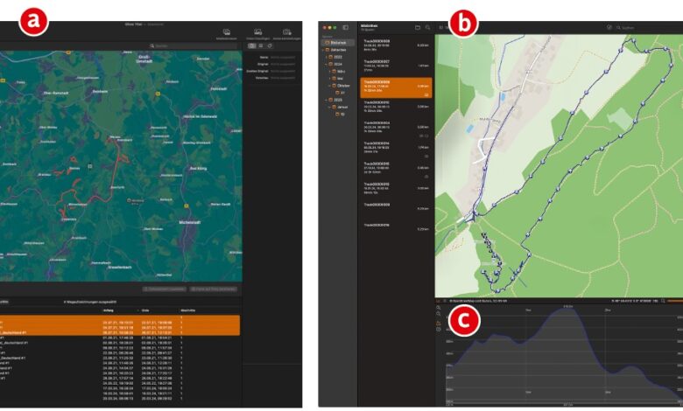Click the search field above window a's map
Screen dimensions: 683x411
click(x=193, y=45)
